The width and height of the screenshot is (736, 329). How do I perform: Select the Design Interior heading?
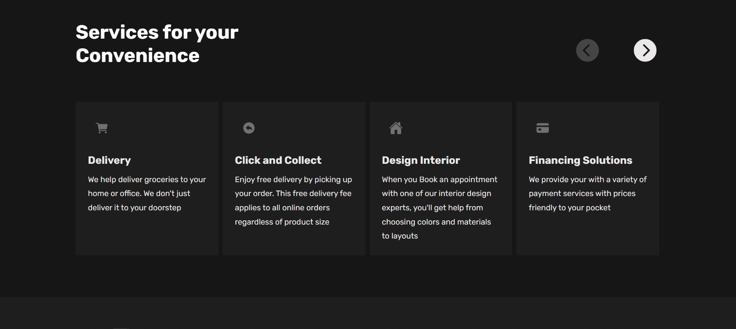(420, 160)
